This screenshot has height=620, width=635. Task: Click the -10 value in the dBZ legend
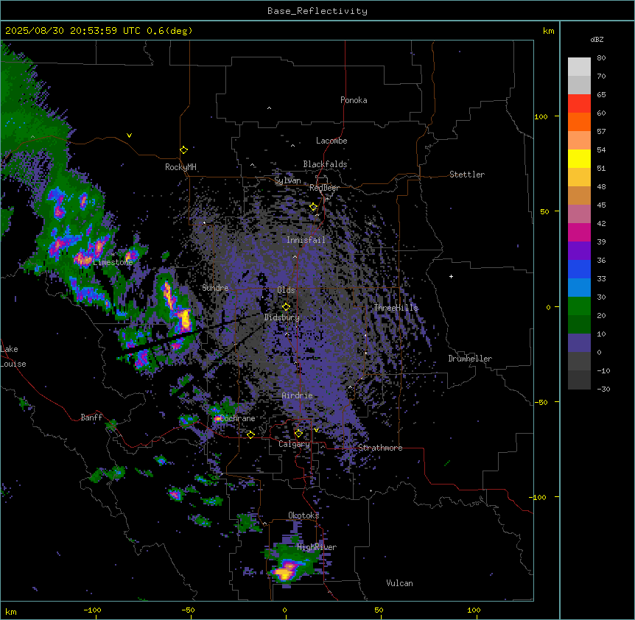point(603,370)
